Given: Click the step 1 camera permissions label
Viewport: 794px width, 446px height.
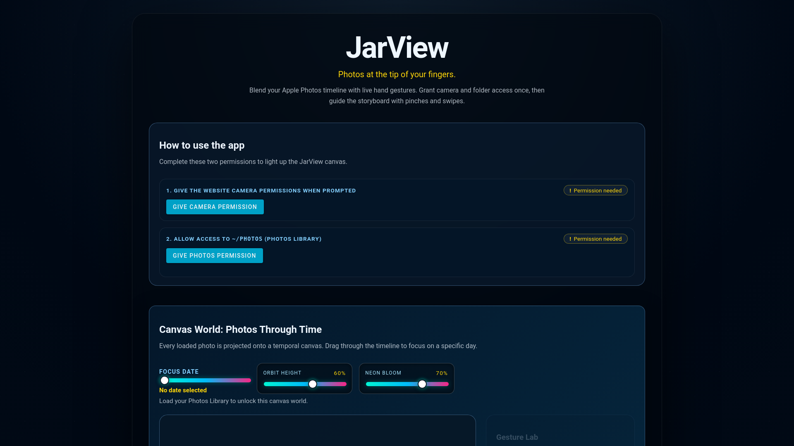Looking at the screenshot, I should pos(261,190).
